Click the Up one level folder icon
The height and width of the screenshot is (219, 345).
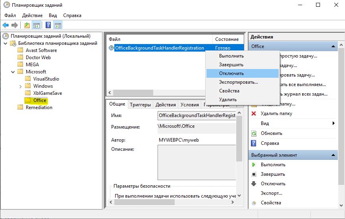click(x=27, y=25)
